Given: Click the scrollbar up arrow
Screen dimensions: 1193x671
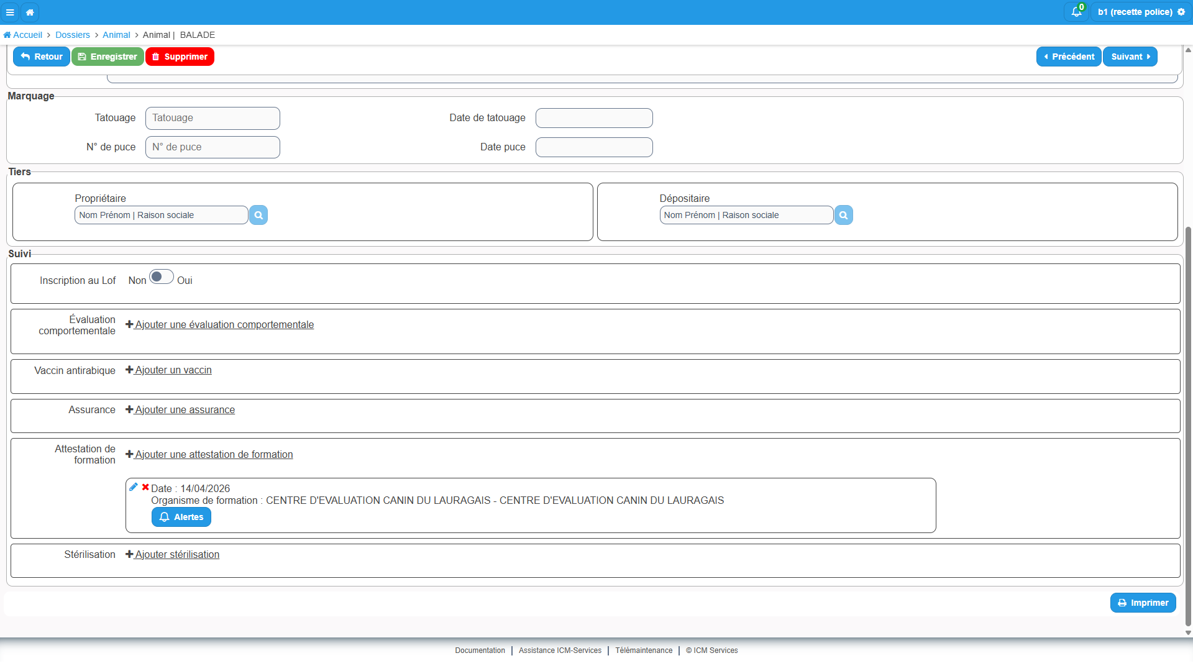Looking at the screenshot, I should pyautogui.click(x=1188, y=50).
